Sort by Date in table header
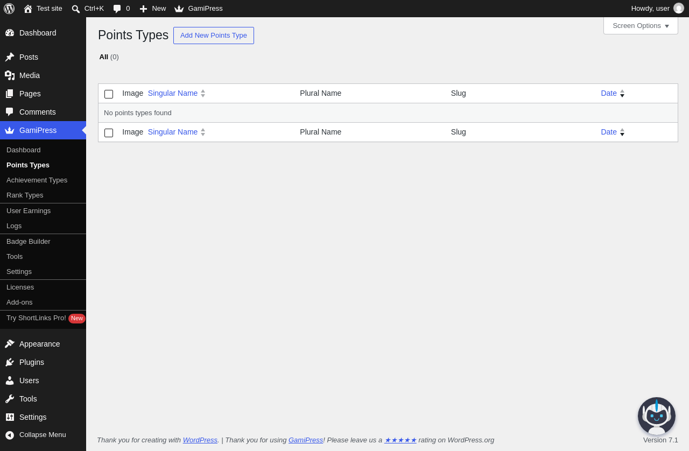Image resolution: width=689 pixels, height=451 pixels. 613,93
